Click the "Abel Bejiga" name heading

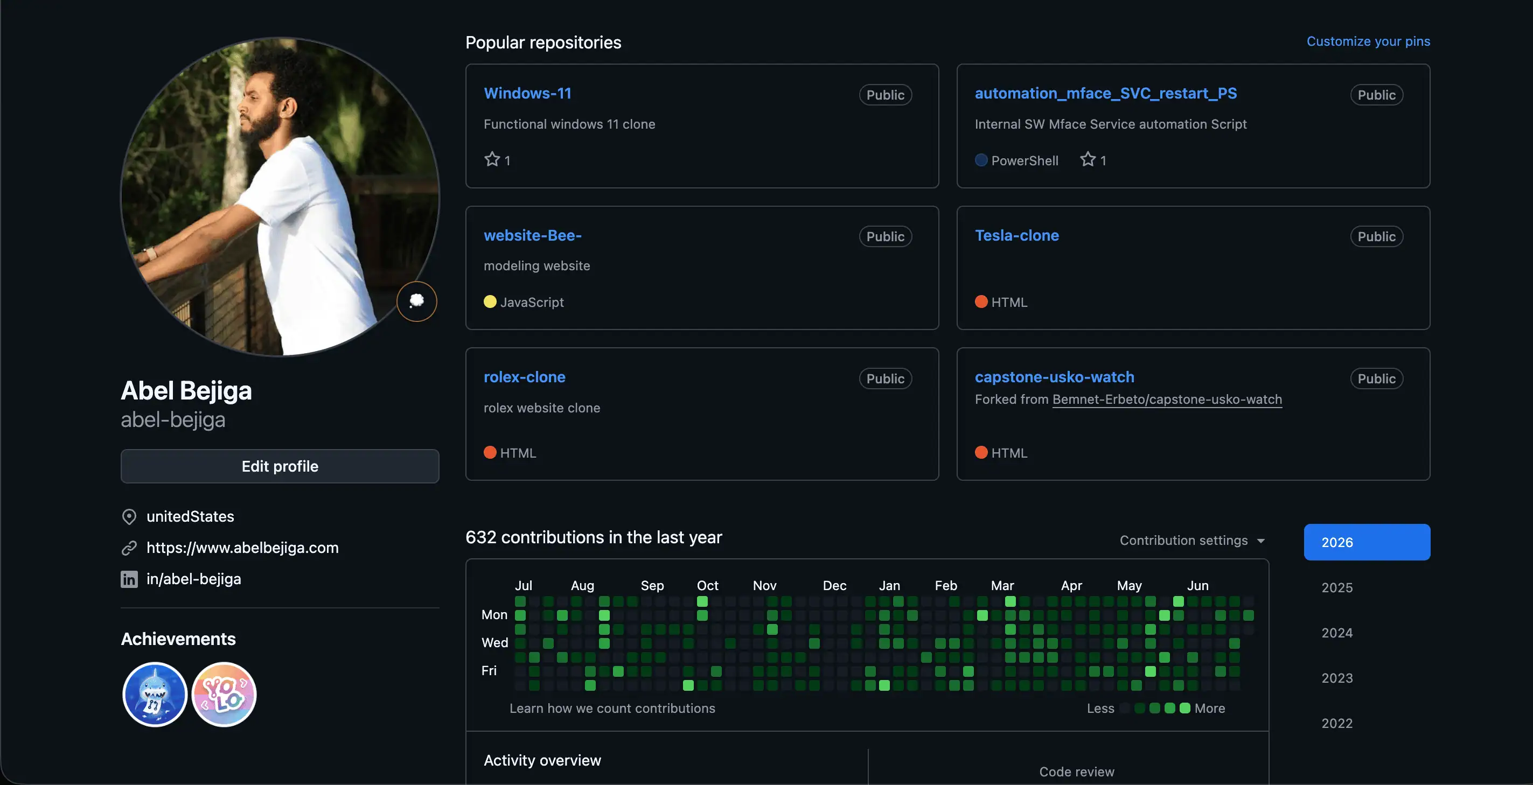[x=186, y=391]
